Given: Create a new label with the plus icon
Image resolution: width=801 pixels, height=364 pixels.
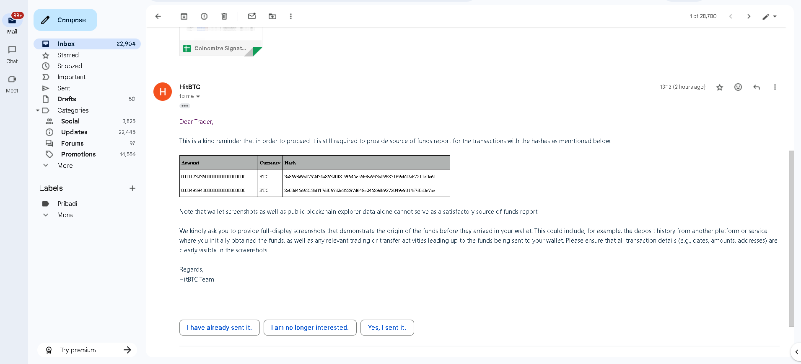Looking at the screenshot, I should [132, 188].
